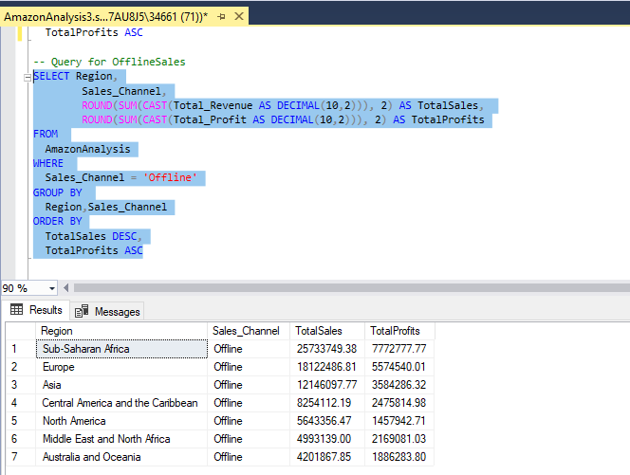Click TotalSales value 25733749.38
The height and width of the screenshot is (475, 630).
(x=327, y=349)
